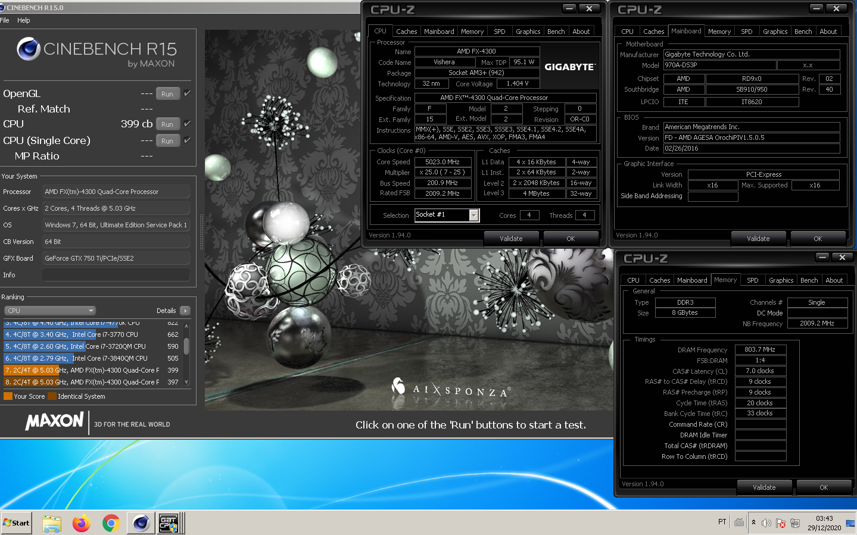
Task: Open SPD tab in Mainboard window
Action: coord(747,32)
